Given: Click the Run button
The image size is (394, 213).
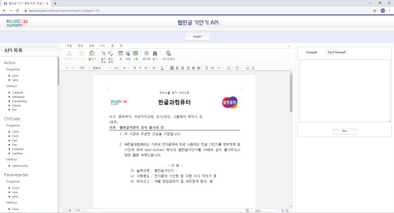Looking at the screenshot, I should (x=344, y=131).
